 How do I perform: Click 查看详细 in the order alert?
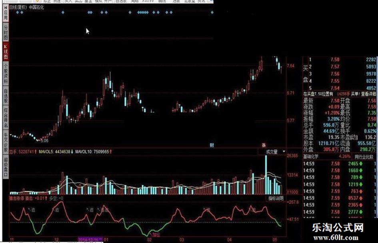coord(368,94)
